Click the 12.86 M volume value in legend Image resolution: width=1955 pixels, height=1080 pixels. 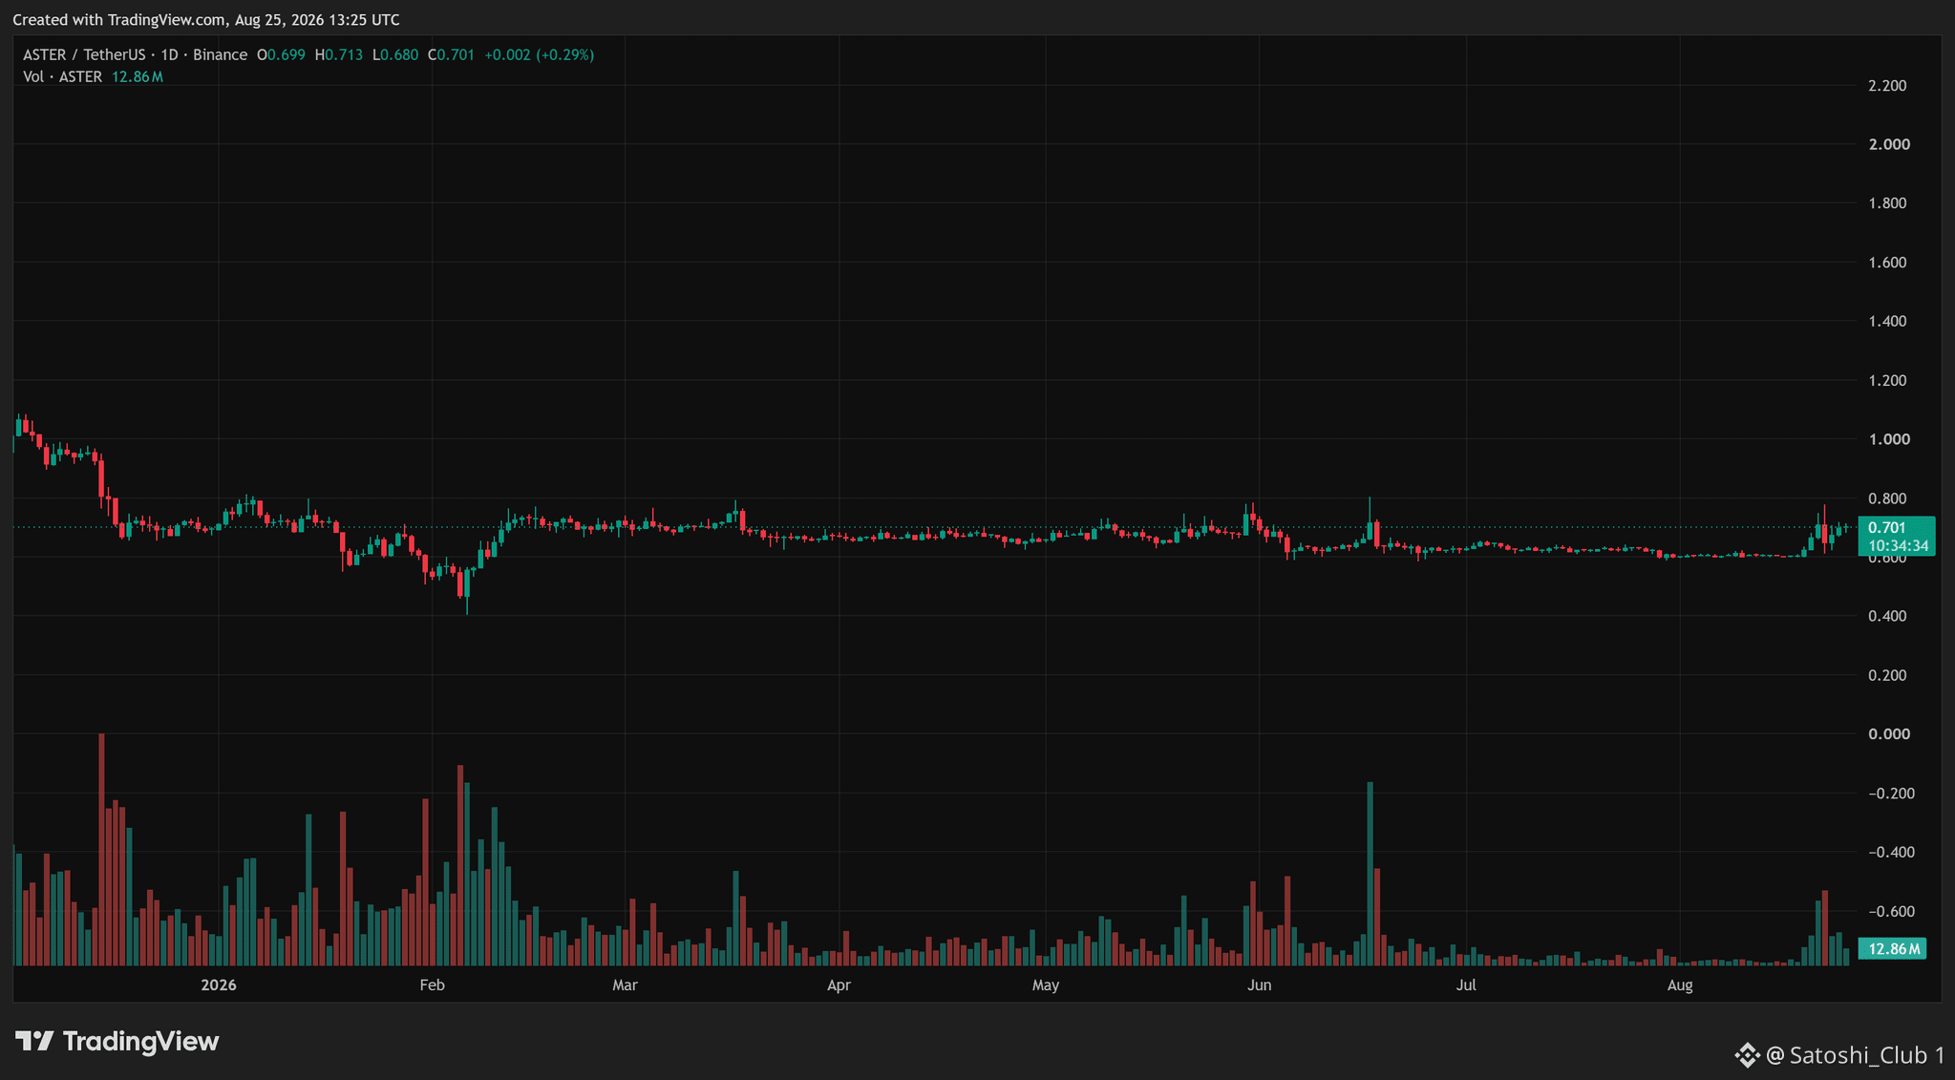point(138,77)
